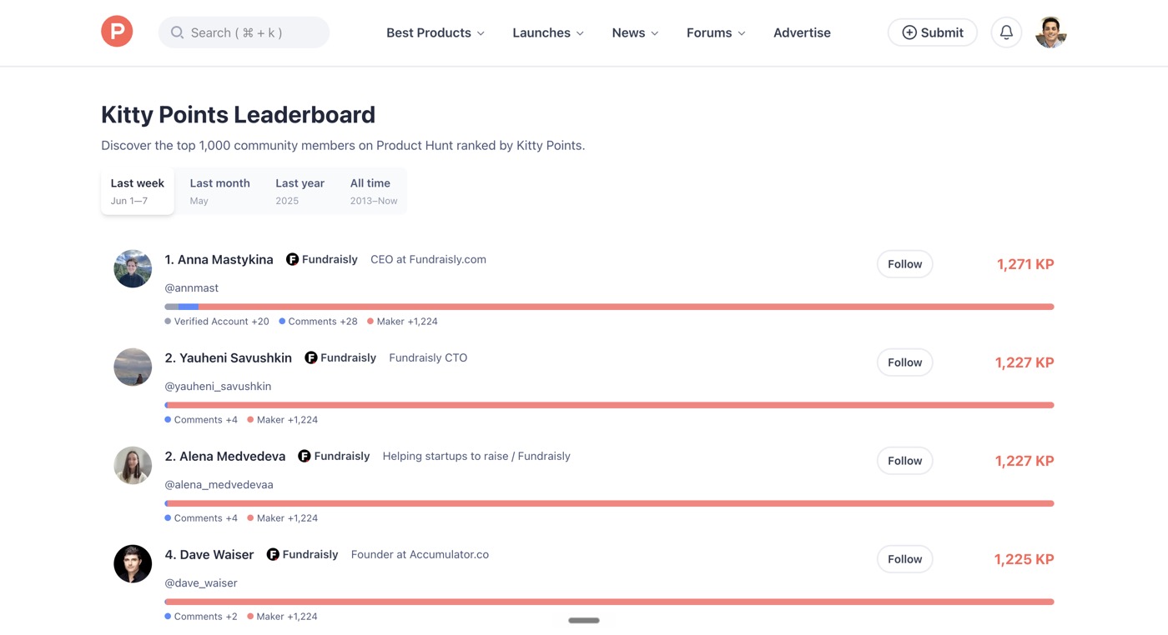This screenshot has height=635, width=1168.
Task: Follow Anna Mastykina
Action: (904, 264)
